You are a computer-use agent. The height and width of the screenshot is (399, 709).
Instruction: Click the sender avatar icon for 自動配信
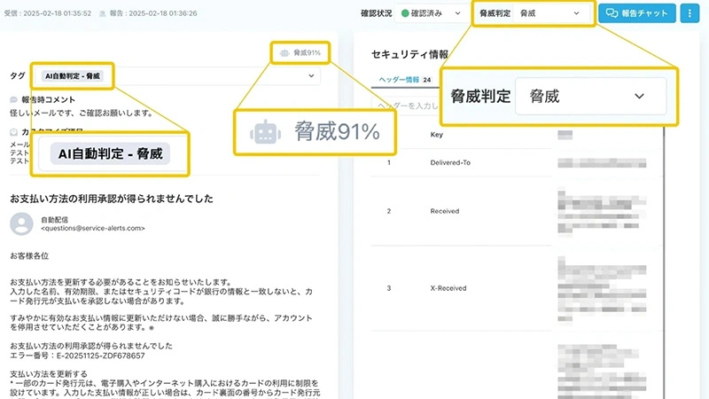(21, 223)
